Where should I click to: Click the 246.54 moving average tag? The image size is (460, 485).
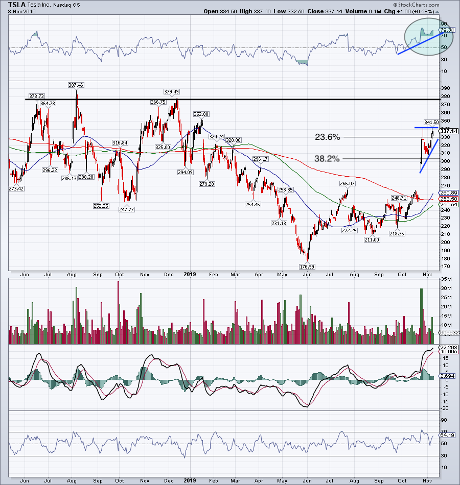[x=449, y=204]
